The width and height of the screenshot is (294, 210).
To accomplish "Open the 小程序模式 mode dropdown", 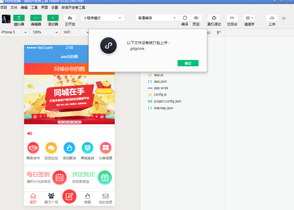I will [x=103, y=18].
